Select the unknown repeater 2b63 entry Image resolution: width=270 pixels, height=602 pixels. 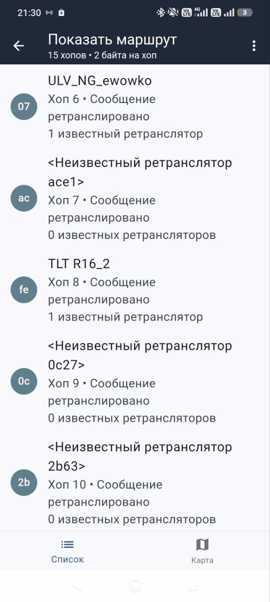point(135,482)
